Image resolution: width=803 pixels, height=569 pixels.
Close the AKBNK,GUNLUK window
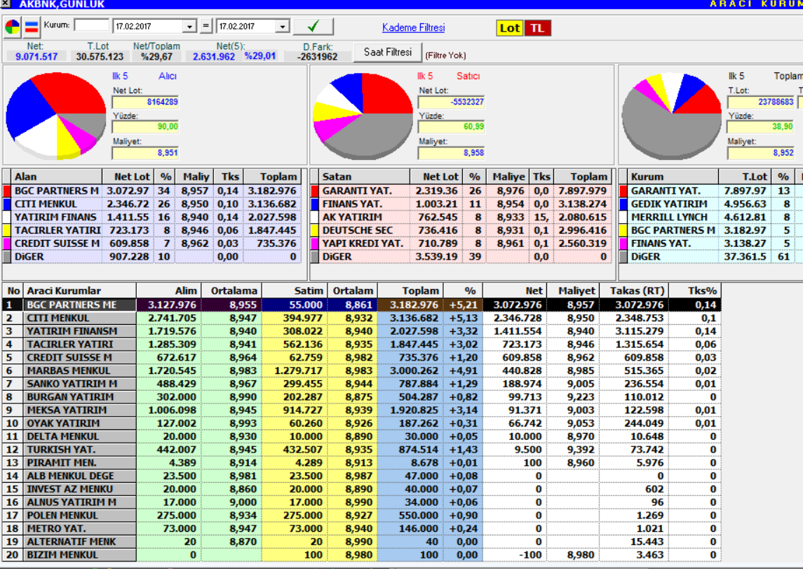(x=5, y=4)
